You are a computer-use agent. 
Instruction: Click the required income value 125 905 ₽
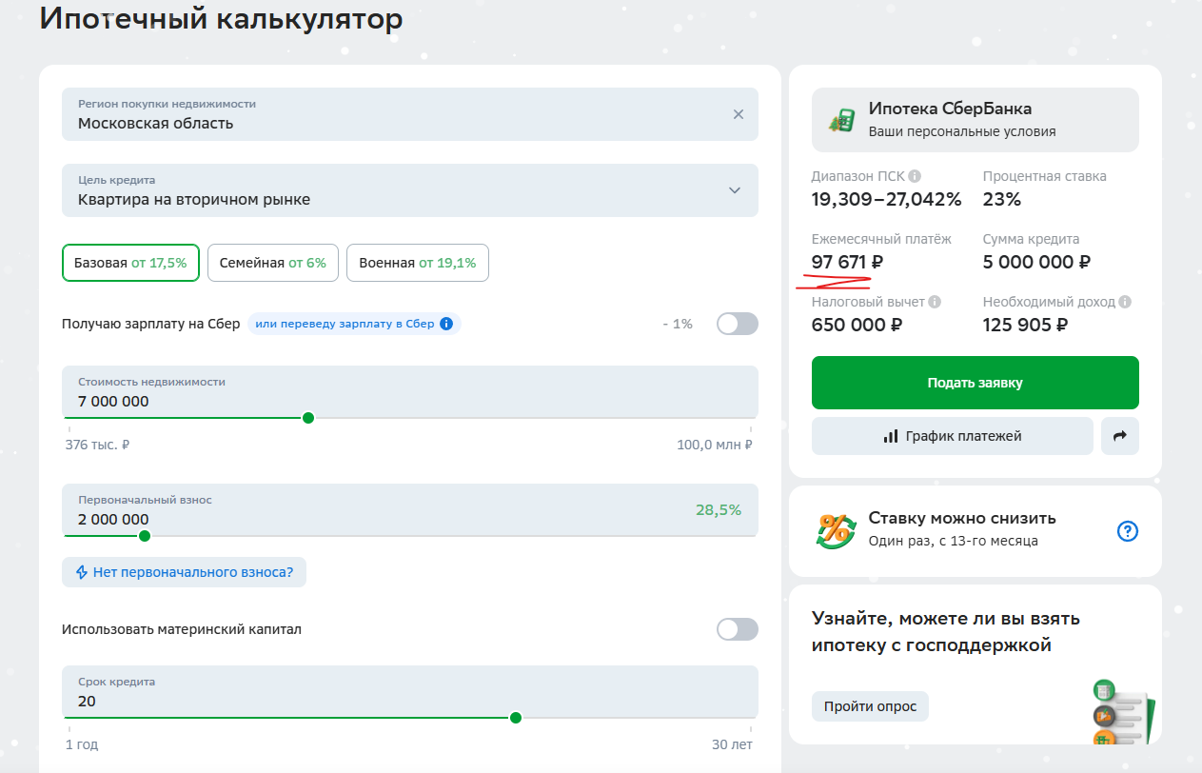point(1026,325)
